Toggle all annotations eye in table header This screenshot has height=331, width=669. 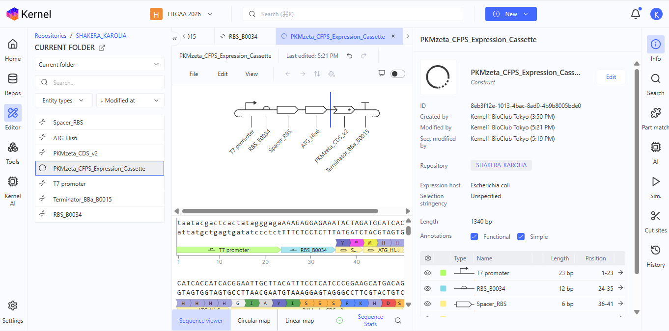coord(427,258)
